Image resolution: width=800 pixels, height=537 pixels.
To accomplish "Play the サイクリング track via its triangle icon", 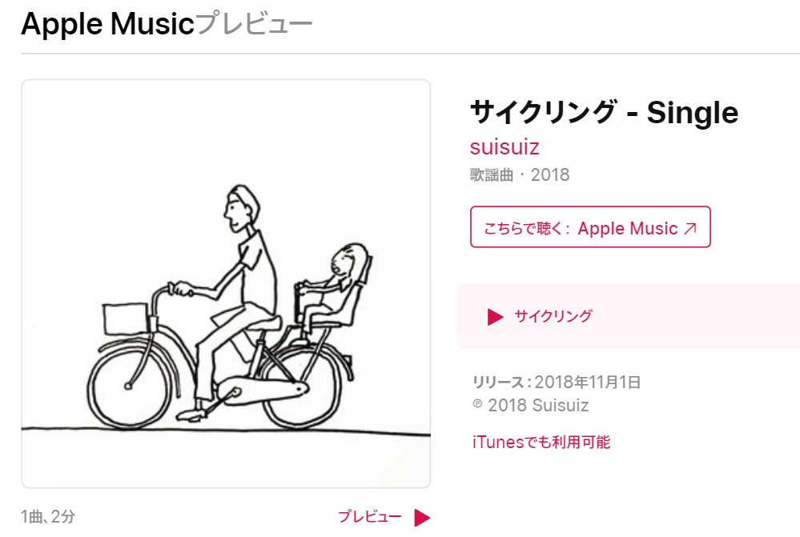I will (x=495, y=317).
